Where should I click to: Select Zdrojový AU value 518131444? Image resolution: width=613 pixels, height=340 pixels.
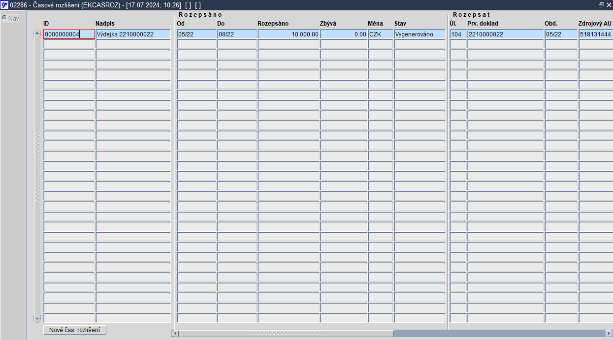tap(596, 34)
